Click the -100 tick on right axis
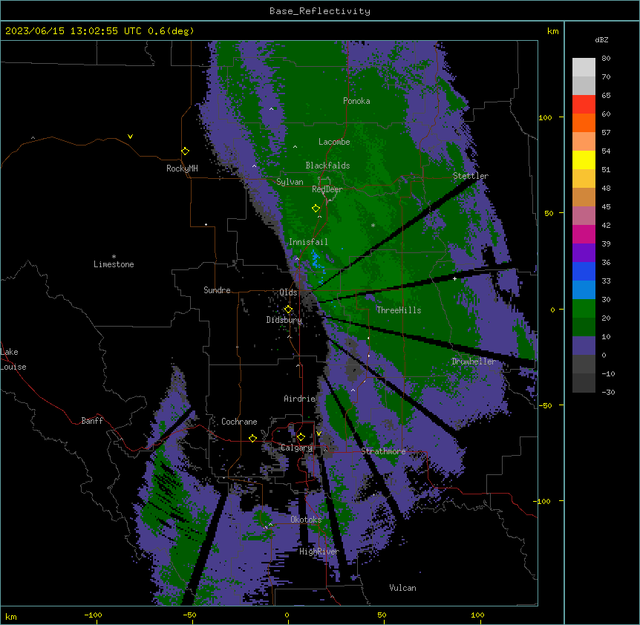Screen dimensions: 640x625 click(543, 501)
